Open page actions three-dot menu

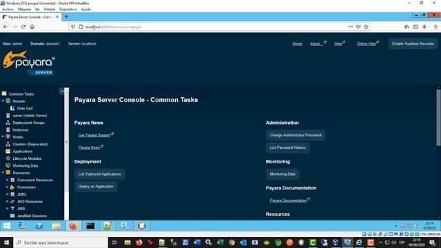351,27
